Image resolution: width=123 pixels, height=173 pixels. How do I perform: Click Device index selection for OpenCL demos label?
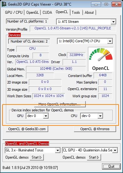(x=43, y=110)
